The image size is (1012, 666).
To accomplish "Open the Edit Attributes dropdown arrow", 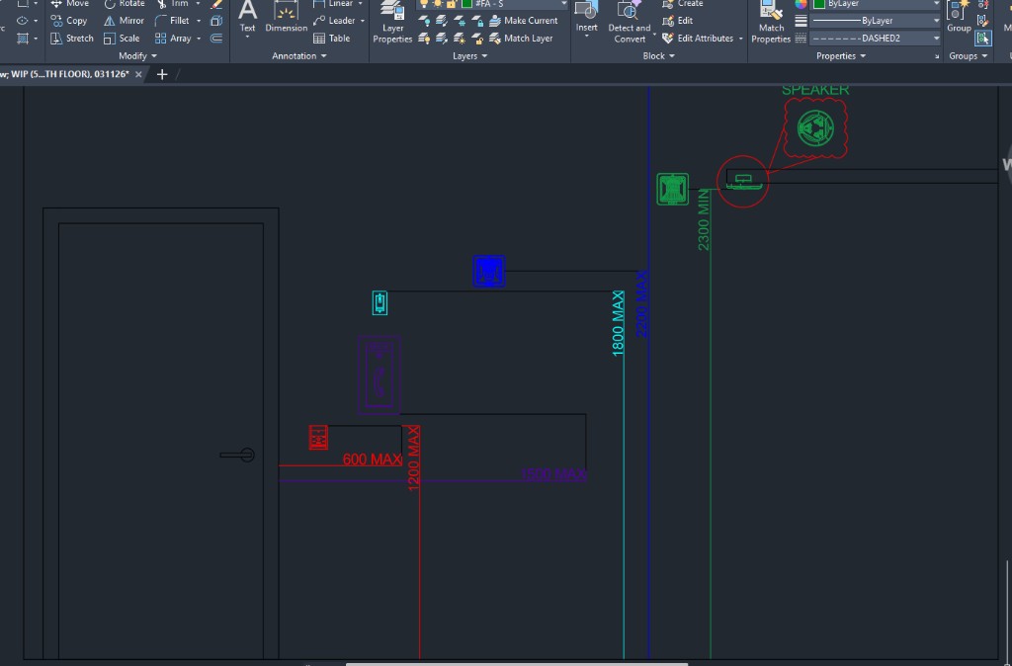I will 740,39.
